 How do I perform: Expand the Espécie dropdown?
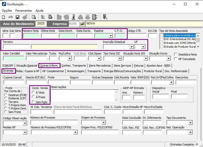[x=111, y=36]
